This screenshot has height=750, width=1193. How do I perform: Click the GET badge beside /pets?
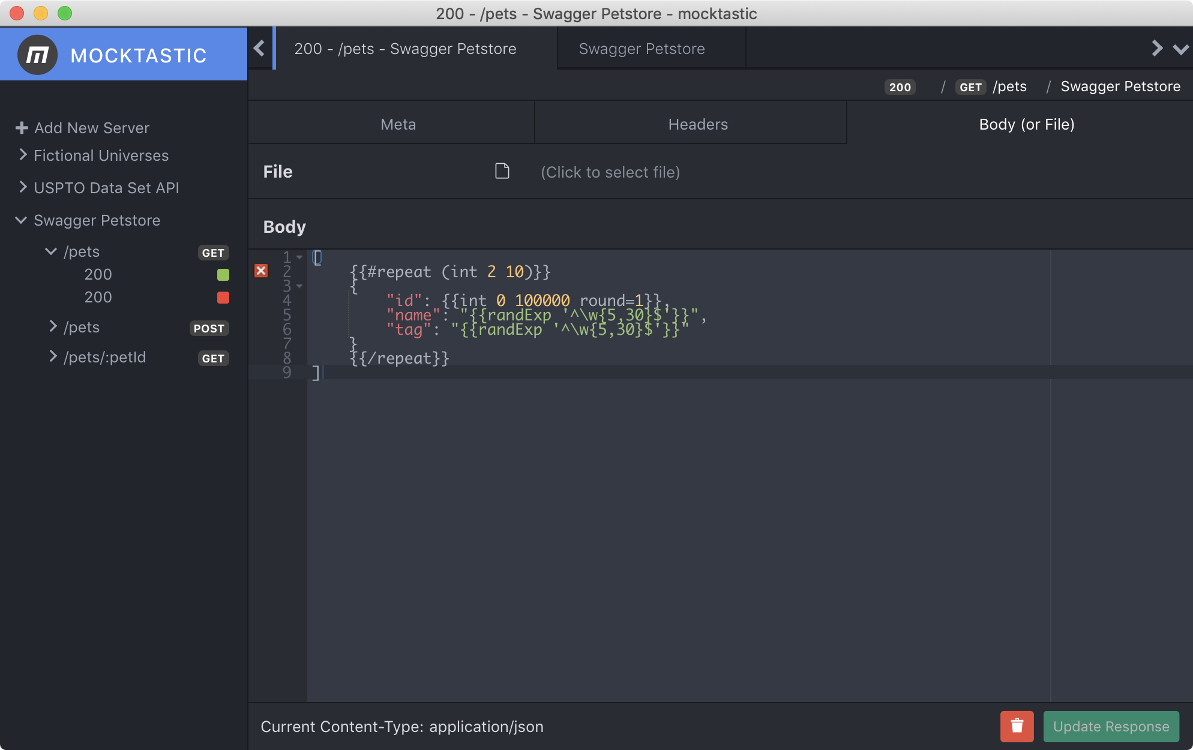tap(213, 253)
